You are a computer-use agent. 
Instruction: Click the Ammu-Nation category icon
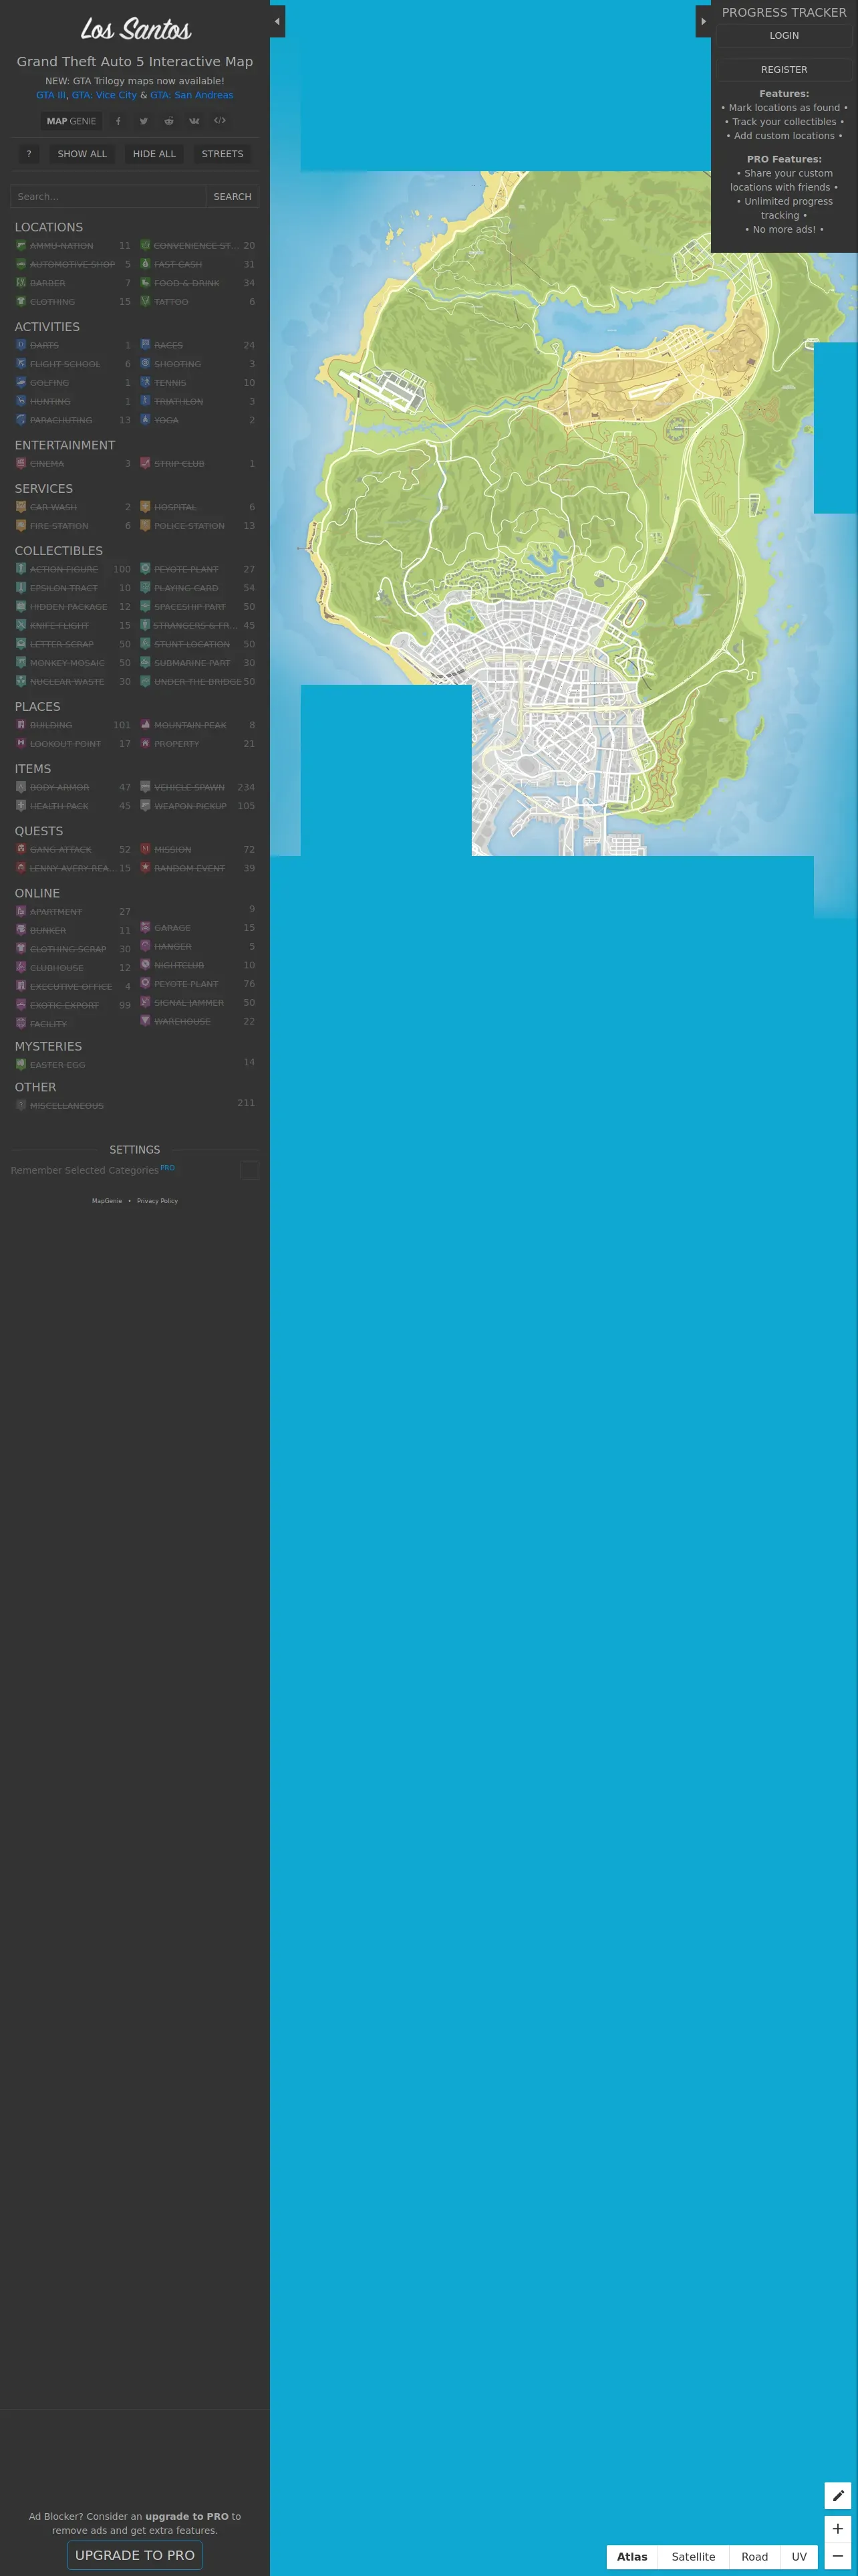point(21,245)
